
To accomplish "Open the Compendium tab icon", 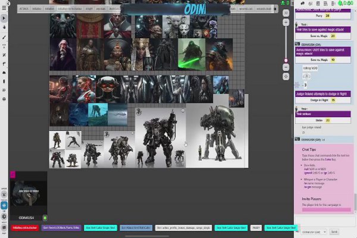I will click(x=325, y=4).
